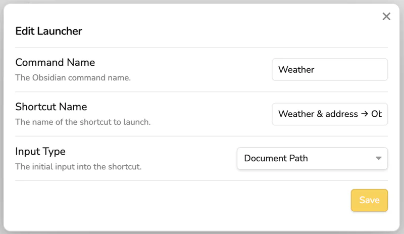Open the Input Type dropdown
404x234 pixels.
(312, 158)
